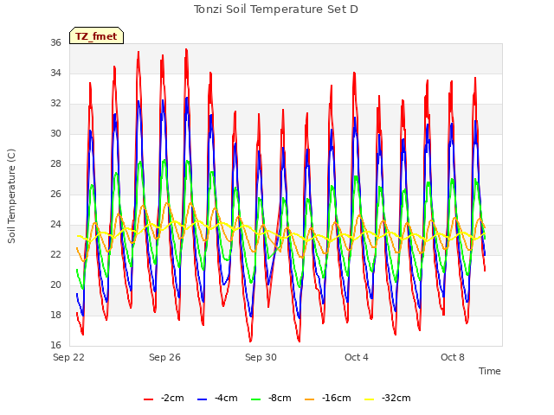The height and width of the screenshot is (415, 554).
Task: Click the 34 y-axis tick label
Action: 55,73
